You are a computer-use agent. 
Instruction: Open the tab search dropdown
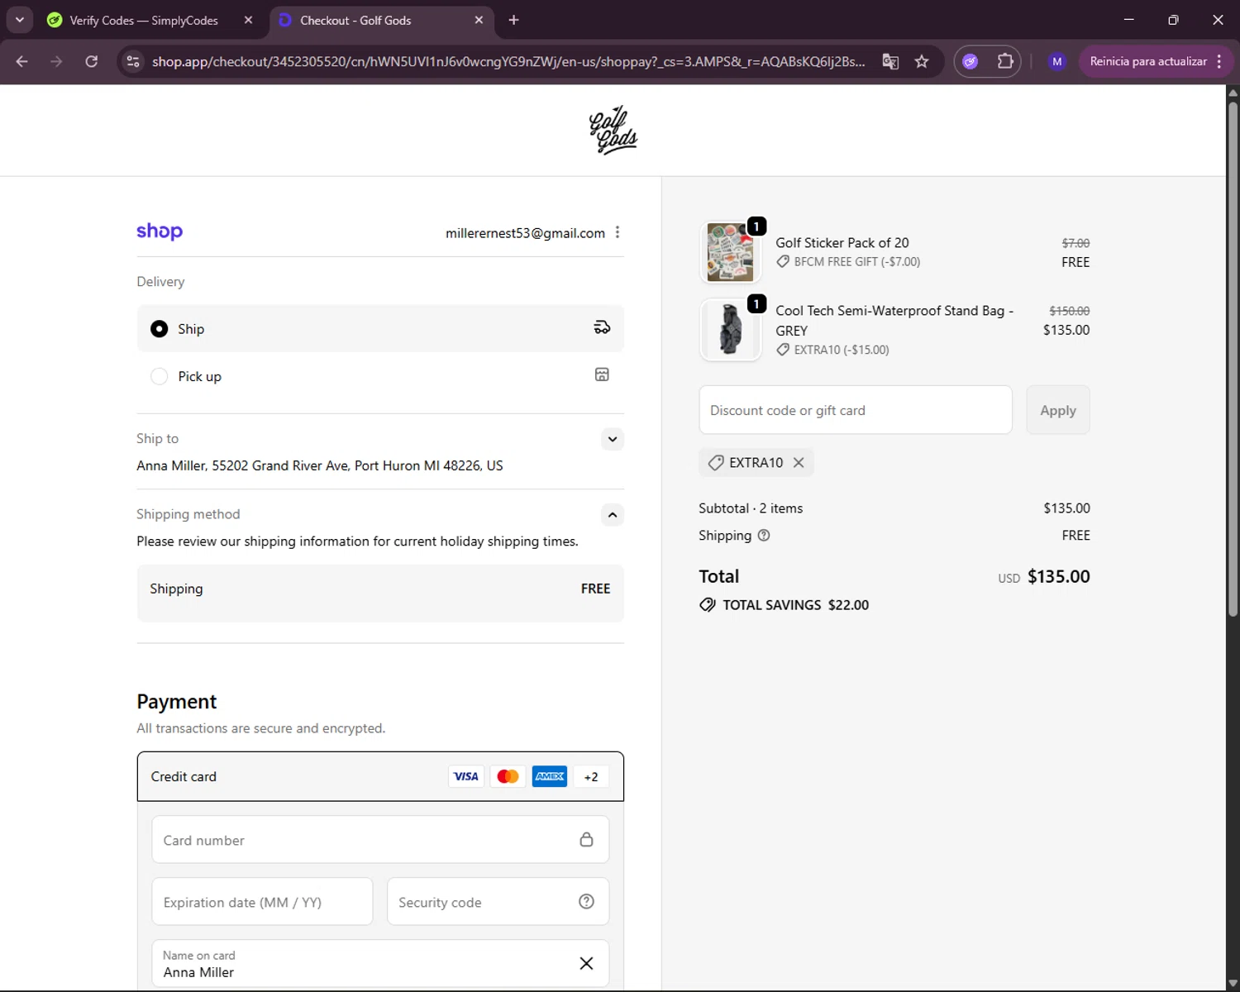pos(19,20)
